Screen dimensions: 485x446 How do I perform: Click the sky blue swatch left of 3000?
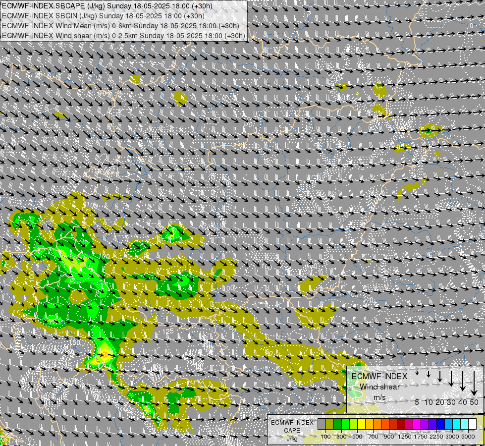click(449, 424)
